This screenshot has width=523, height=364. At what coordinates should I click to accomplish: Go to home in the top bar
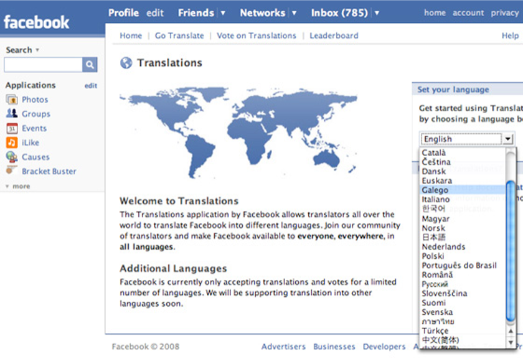pyautogui.click(x=435, y=13)
